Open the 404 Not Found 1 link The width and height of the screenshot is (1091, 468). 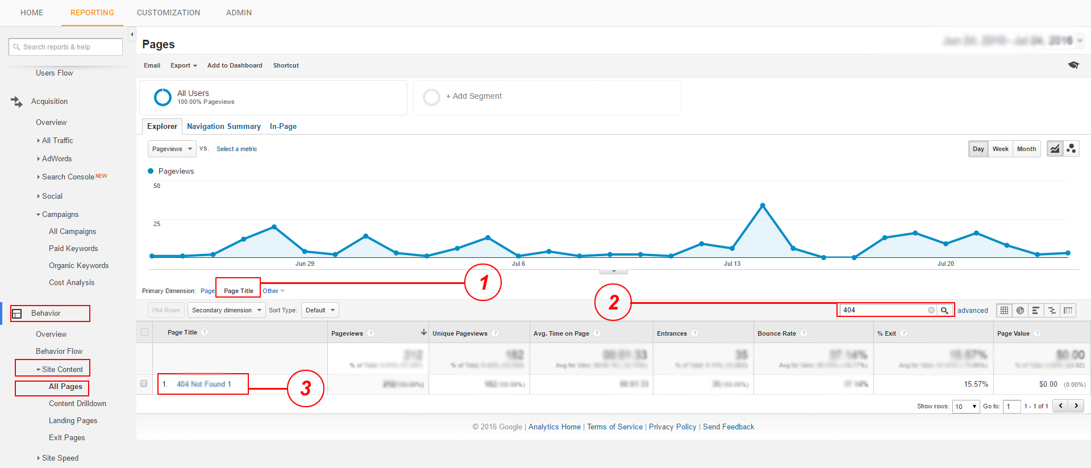click(x=204, y=384)
